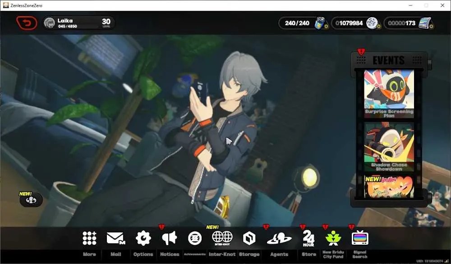Click the EVENTS panel header
The height and width of the screenshot is (264, 451).
point(389,60)
